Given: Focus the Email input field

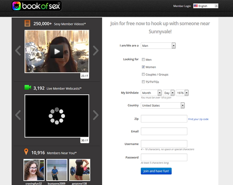Looking at the screenshot, I should tap(164, 131).
